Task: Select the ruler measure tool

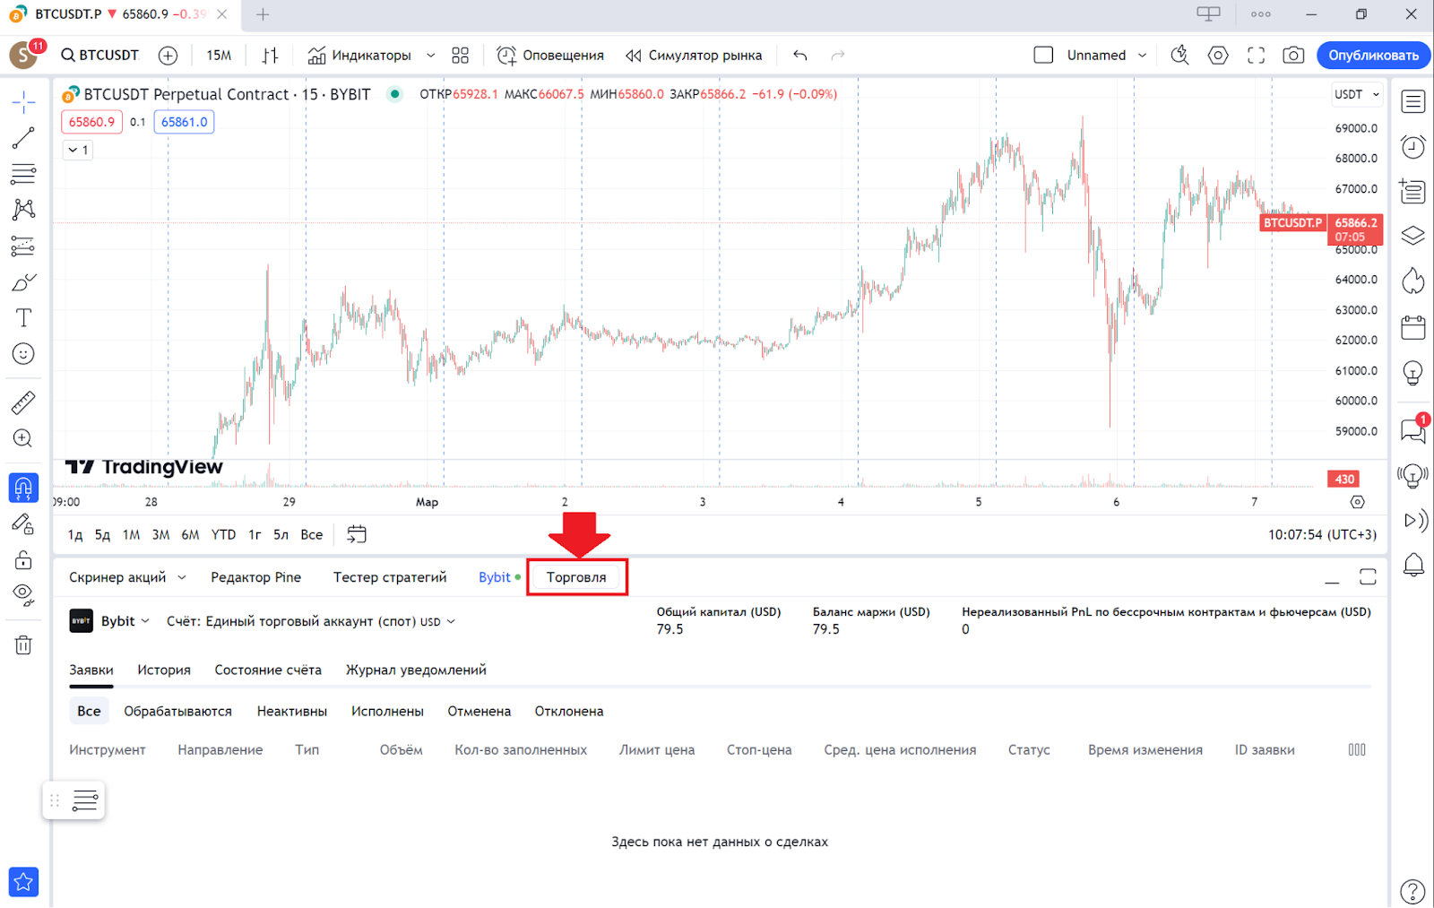Action: tap(23, 402)
